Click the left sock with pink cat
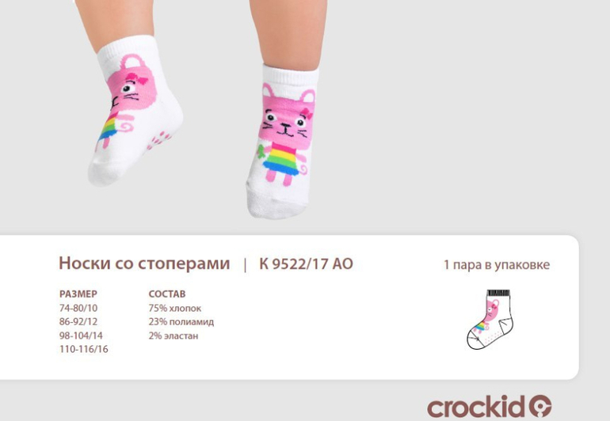 135,111
